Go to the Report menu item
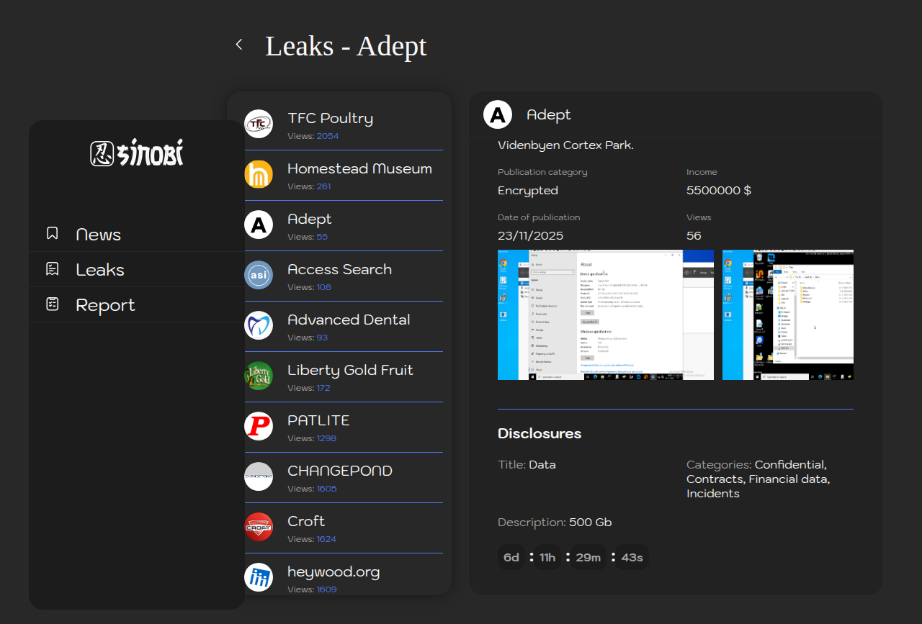Screen dimensions: 922x624 (105, 305)
